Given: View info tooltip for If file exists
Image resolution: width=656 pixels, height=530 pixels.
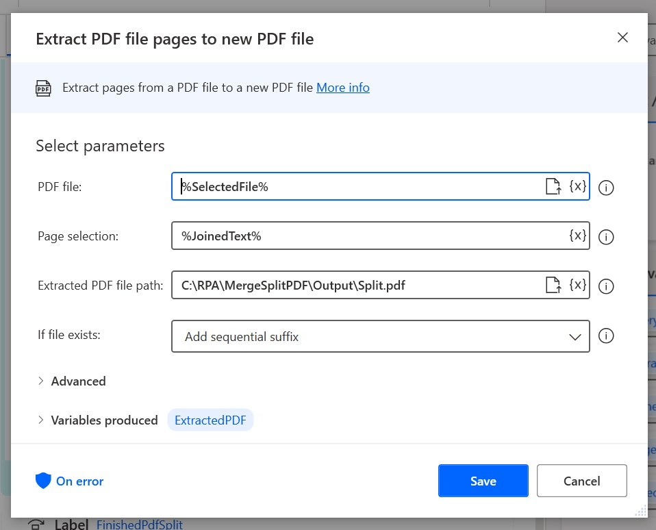Looking at the screenshot, I should [606, 336].
